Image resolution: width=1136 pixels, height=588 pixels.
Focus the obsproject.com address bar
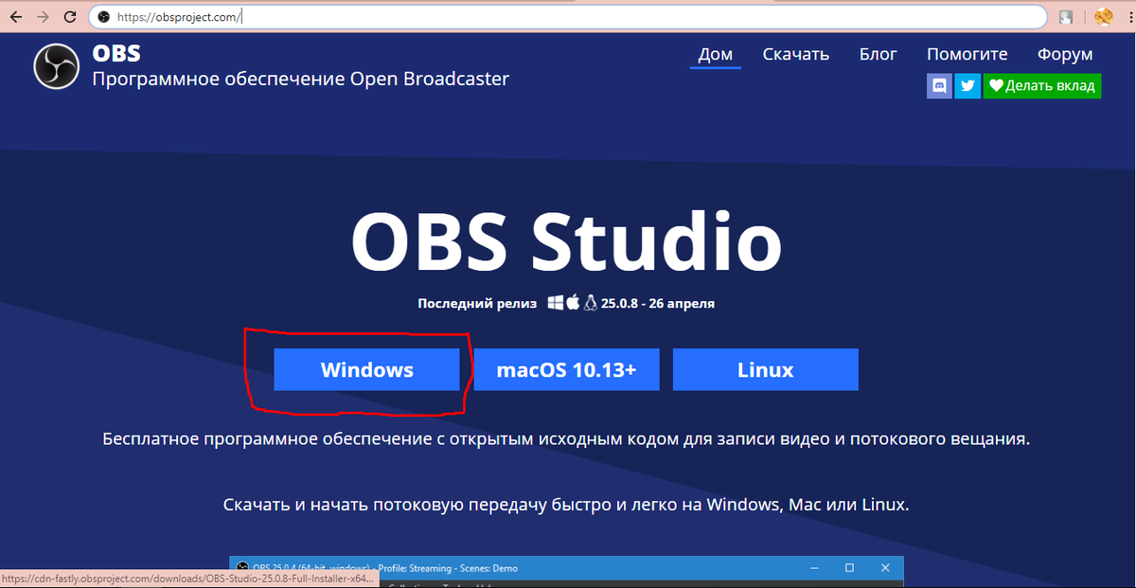click(568, 17)
